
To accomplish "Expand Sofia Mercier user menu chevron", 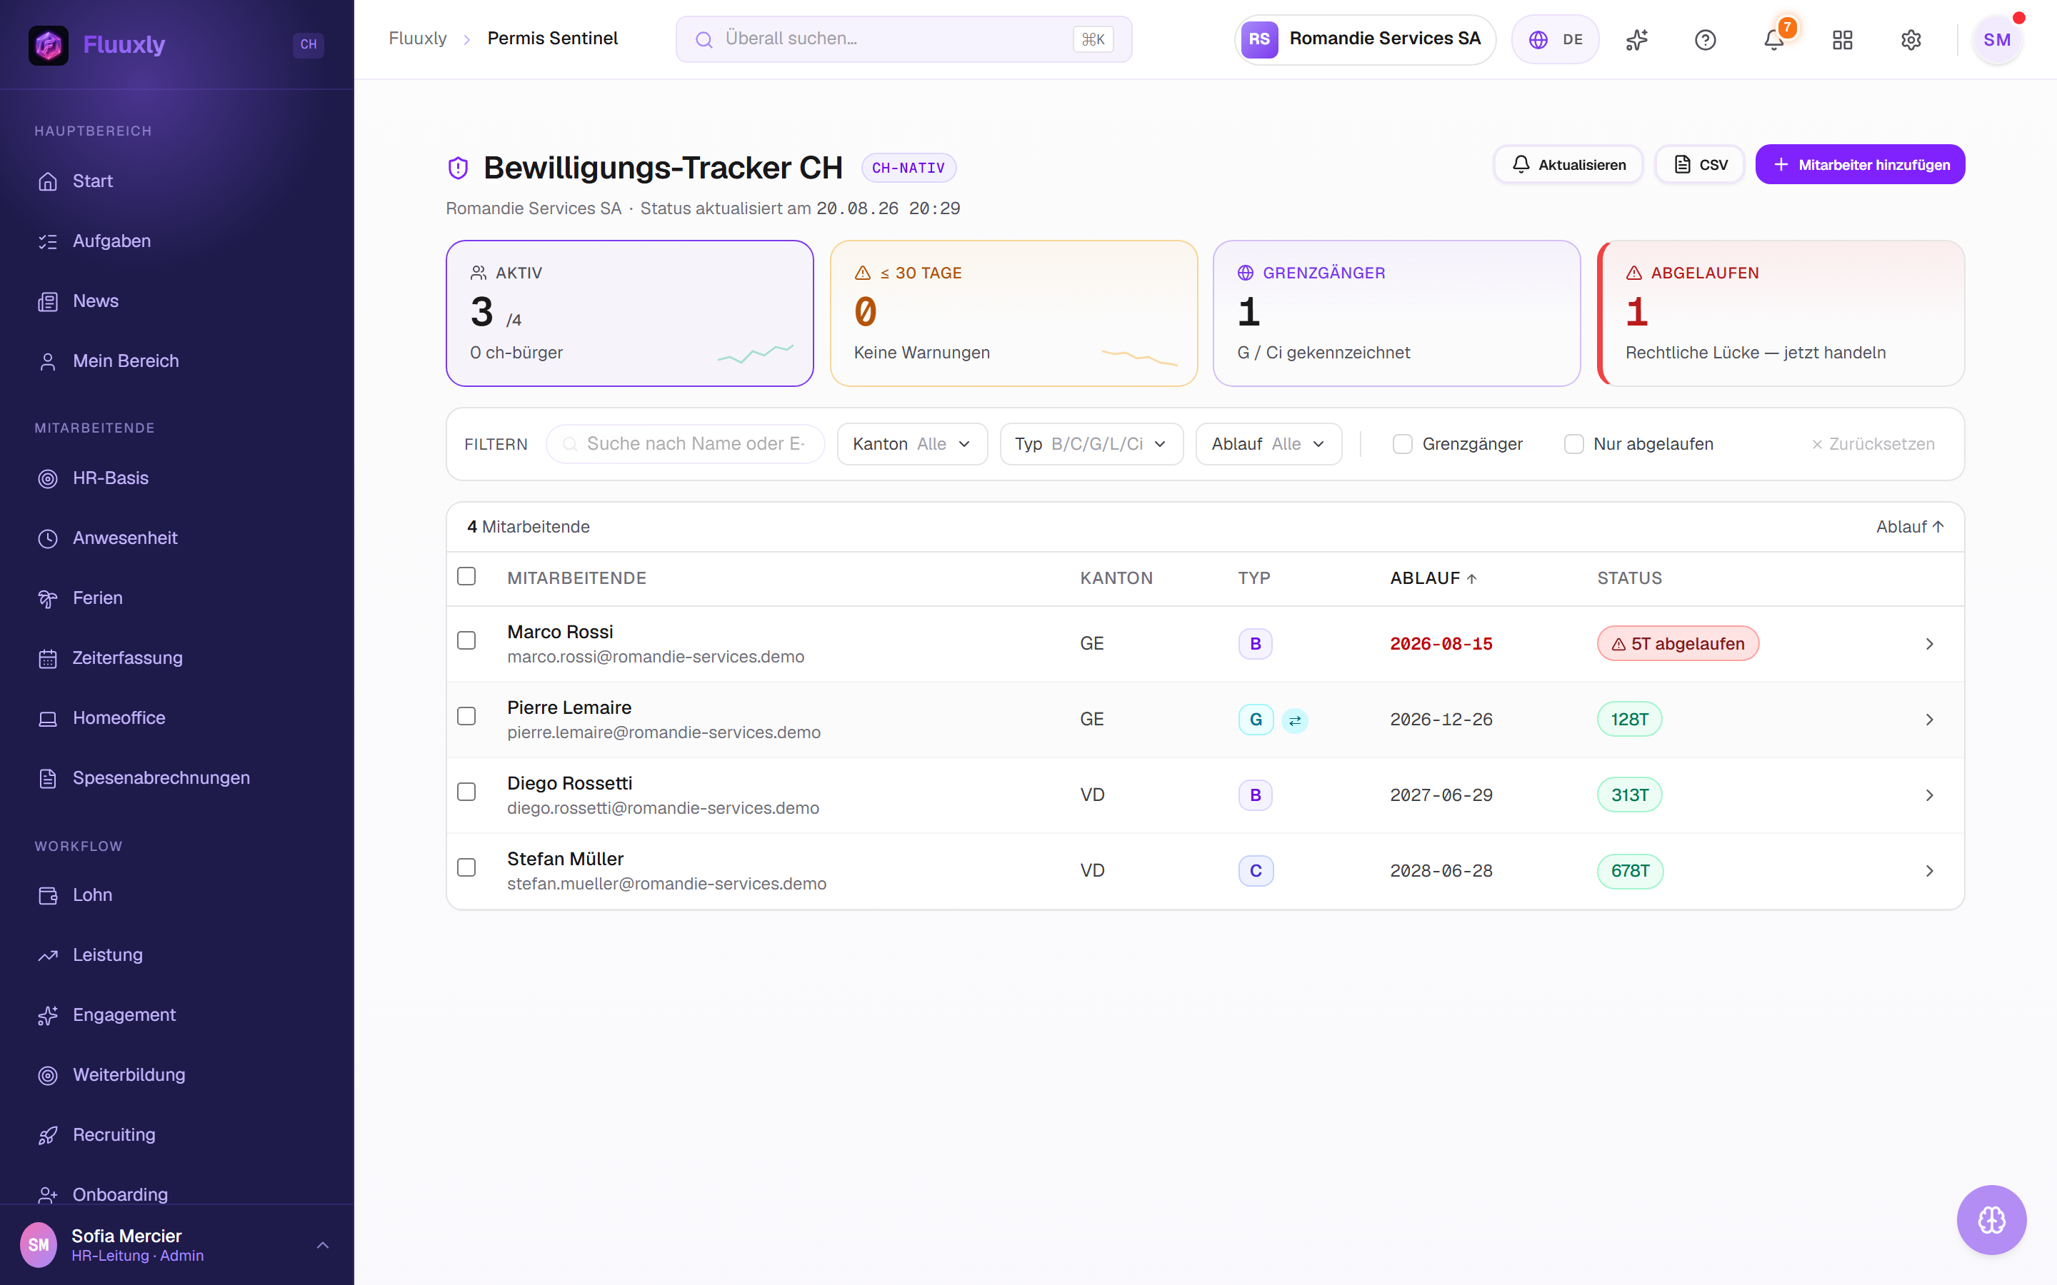I will [x=322, y=1245].
